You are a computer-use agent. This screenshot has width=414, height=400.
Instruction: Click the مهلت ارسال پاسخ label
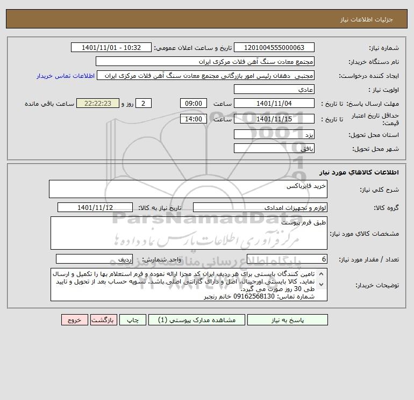373,104
